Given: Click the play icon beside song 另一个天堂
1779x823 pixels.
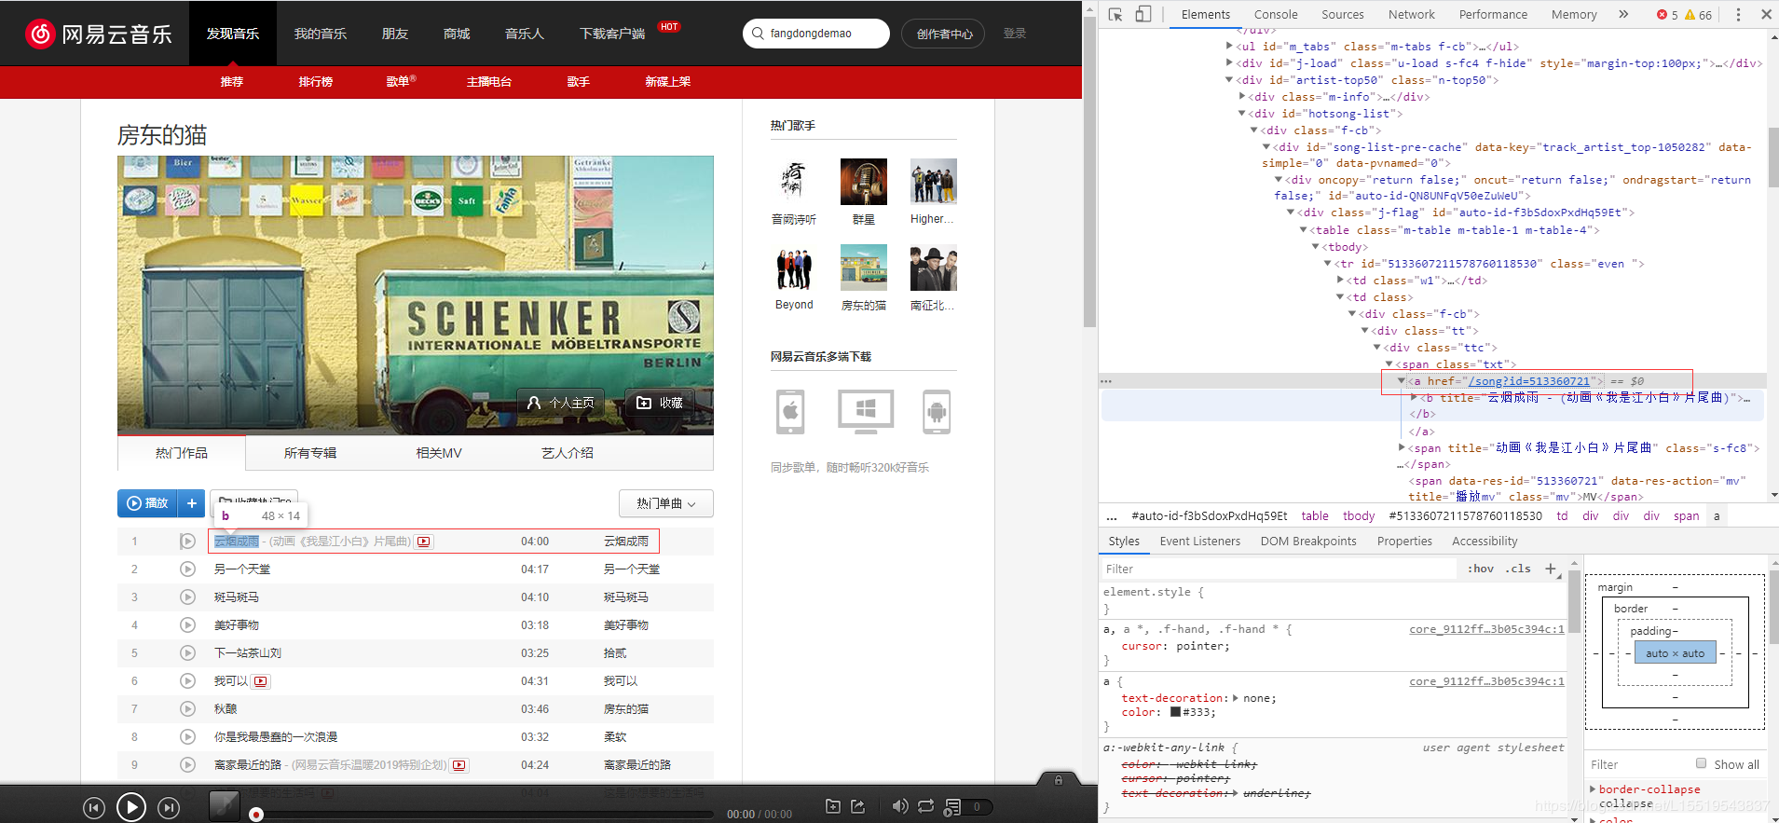Looking at the screenshot, I should (x=187, y=569).
